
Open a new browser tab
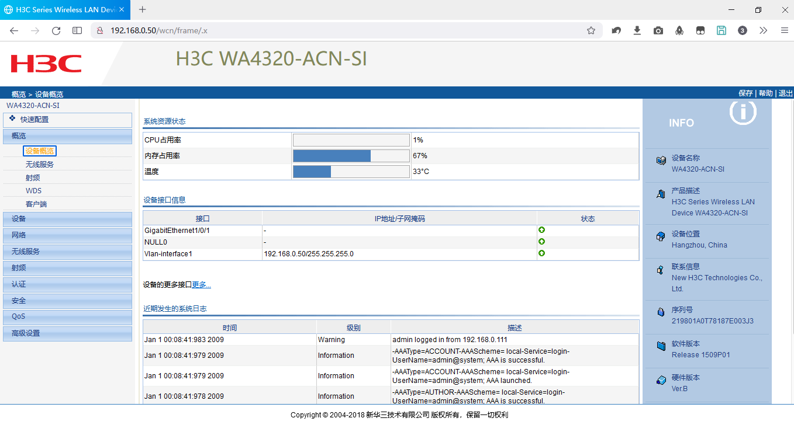(142, 10)
